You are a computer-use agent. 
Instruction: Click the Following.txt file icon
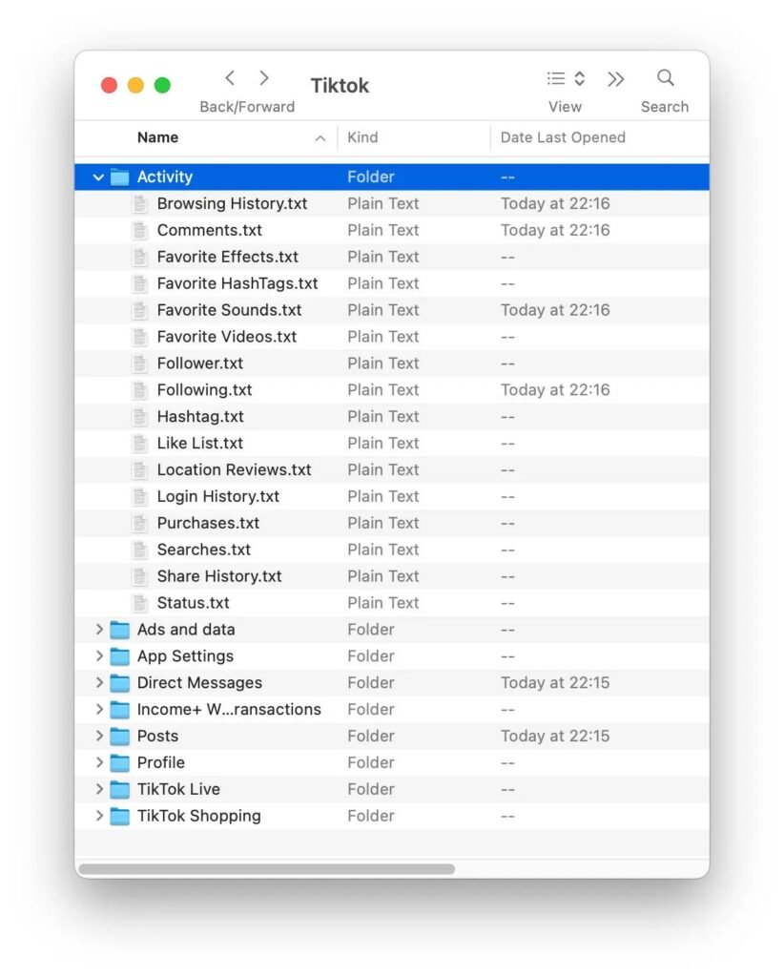[x=140, y=390]
